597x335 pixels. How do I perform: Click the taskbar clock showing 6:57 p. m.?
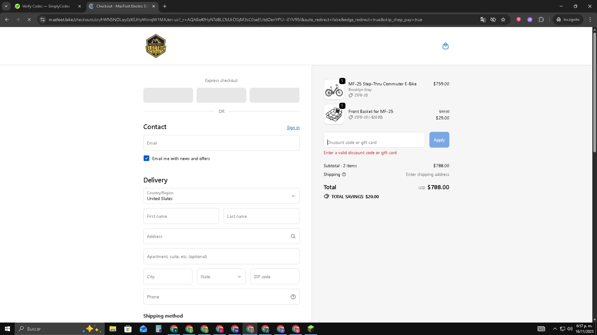[x=584, y=329]
